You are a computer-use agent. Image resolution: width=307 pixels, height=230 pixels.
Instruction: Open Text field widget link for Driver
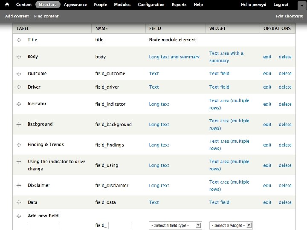(219, 87)
